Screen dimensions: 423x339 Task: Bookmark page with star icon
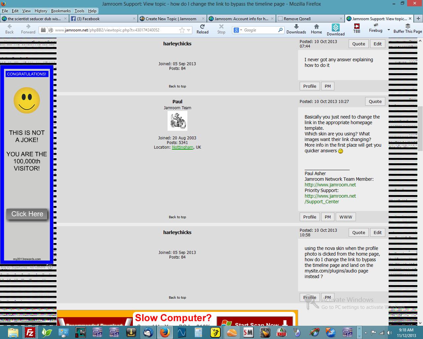(182, 30)
